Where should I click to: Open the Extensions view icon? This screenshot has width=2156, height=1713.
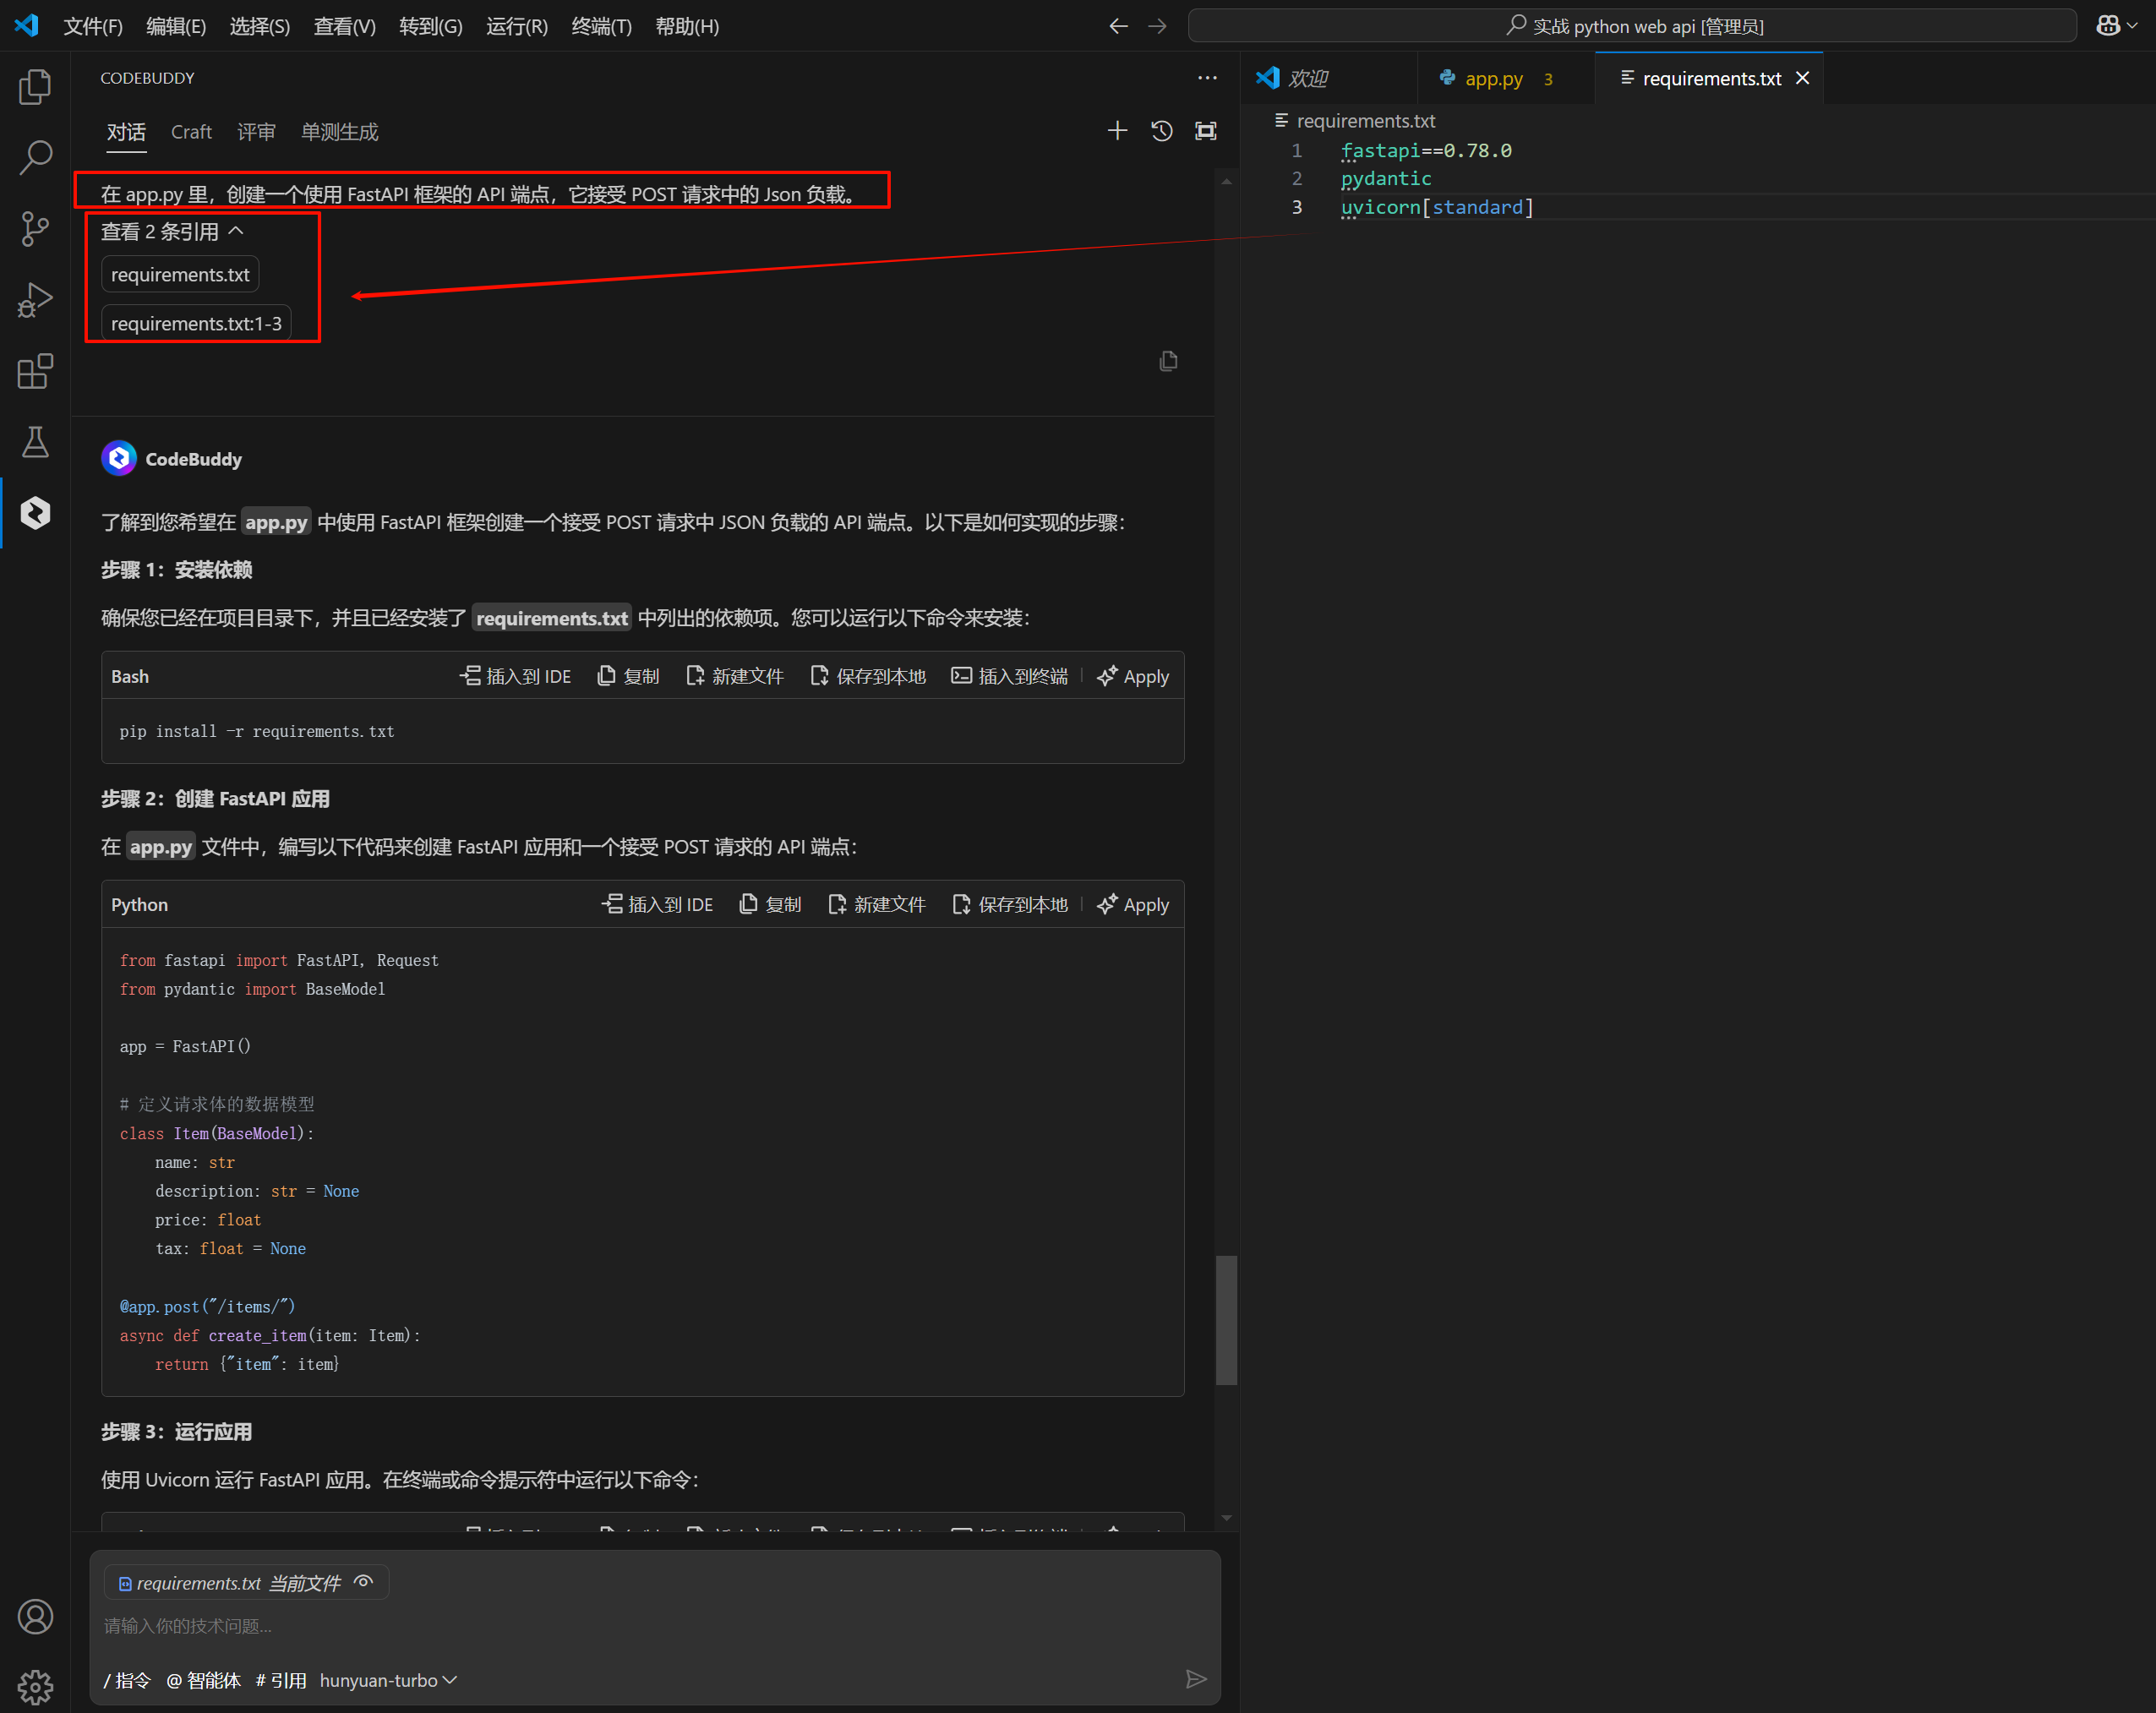(x=35, y=371)
